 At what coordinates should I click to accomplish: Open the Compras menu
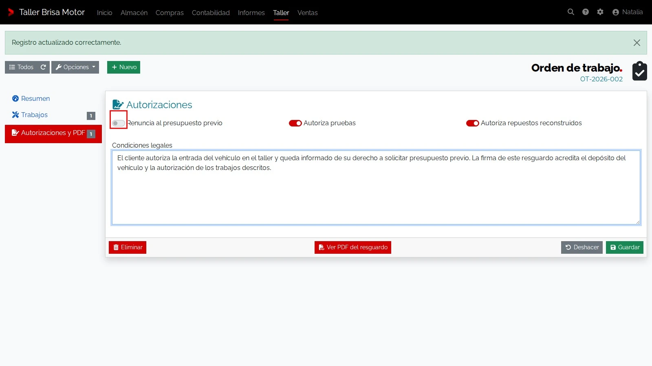point(170,13)
